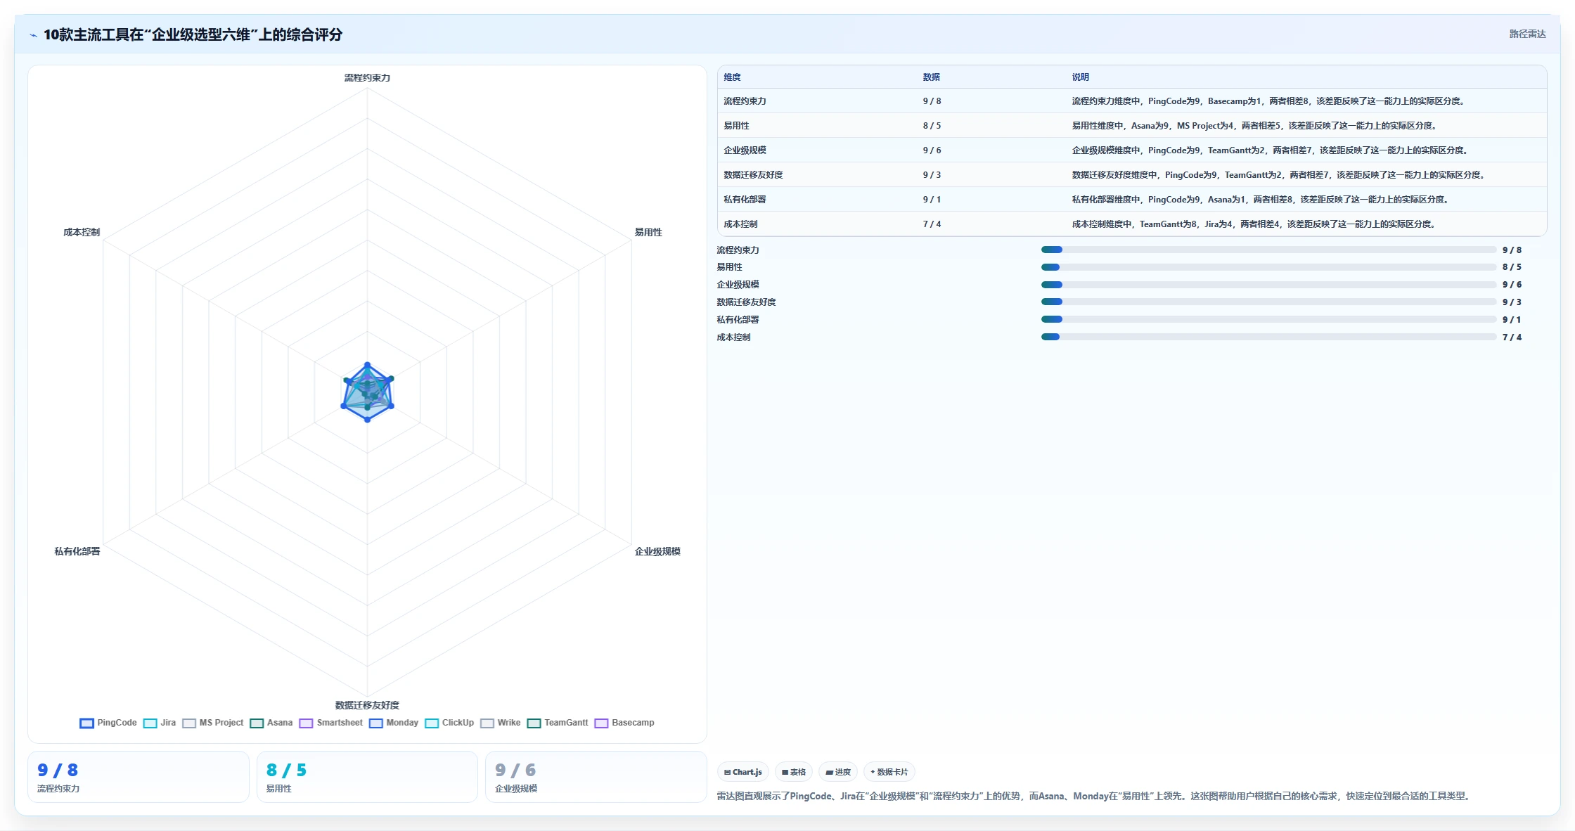Click the title icon before the heading
Screen dimensions: 1575x831
[33, 35]
